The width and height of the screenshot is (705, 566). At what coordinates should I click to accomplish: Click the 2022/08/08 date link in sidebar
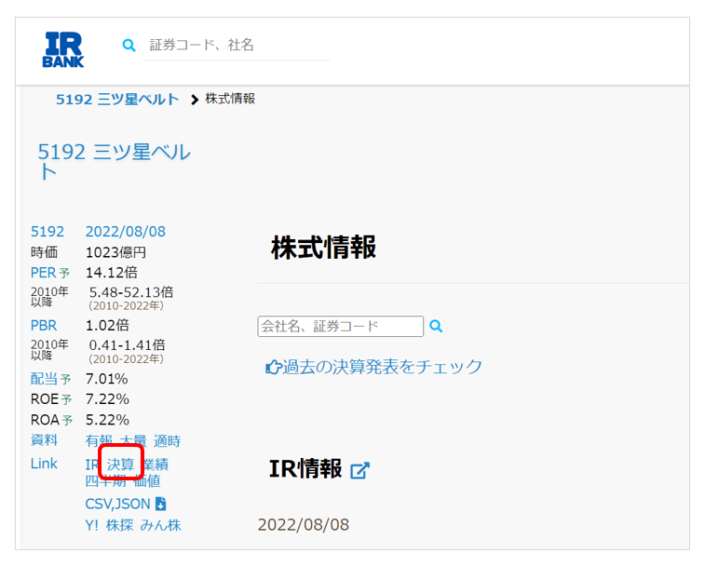tap(126, 232)
